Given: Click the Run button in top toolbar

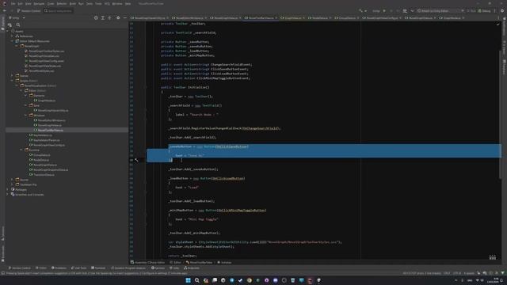Looking at the screenshot, I should pyautogui.click(x=471, y=10).
